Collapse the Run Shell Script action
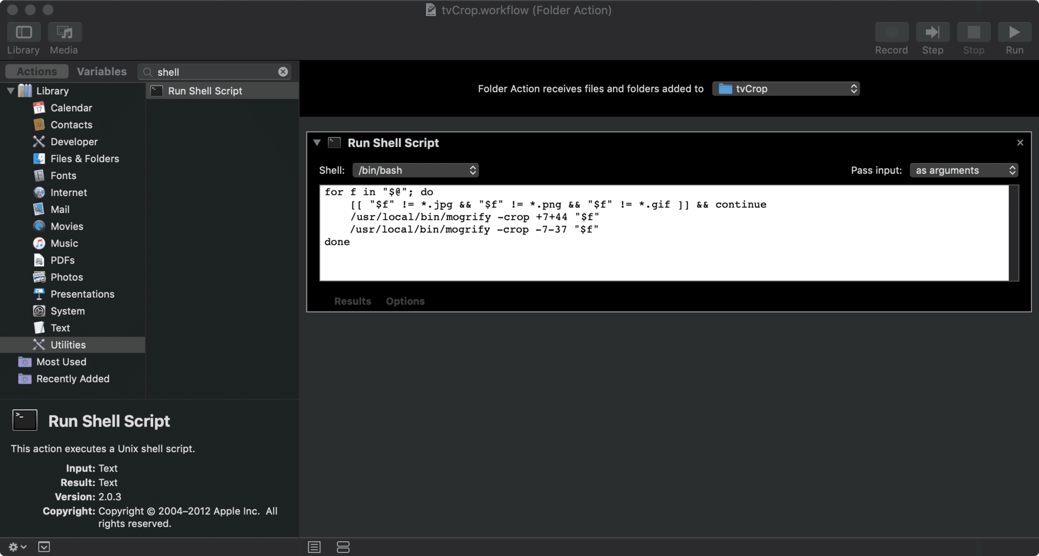 point(317,143)
